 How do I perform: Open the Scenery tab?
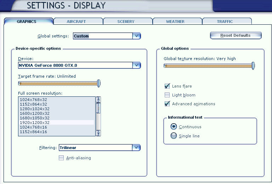[126, 22]
